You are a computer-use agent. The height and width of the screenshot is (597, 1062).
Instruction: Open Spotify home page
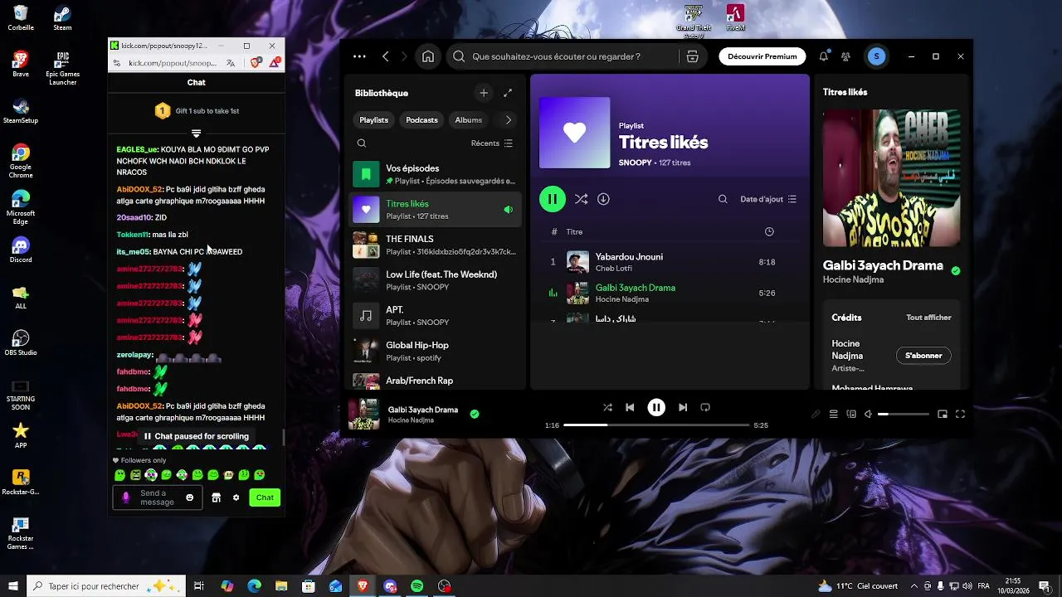(428, 56)
